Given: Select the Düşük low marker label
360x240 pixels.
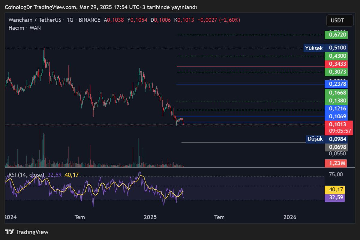Looking at the screenshot, I should coord(315,139).
